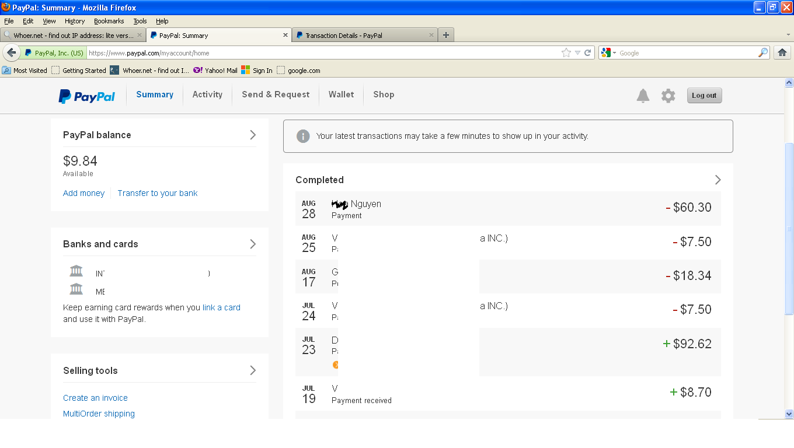Open account settings gear icon
The image size is (794, 448).
pyautogui.click(x=668, y=96)
